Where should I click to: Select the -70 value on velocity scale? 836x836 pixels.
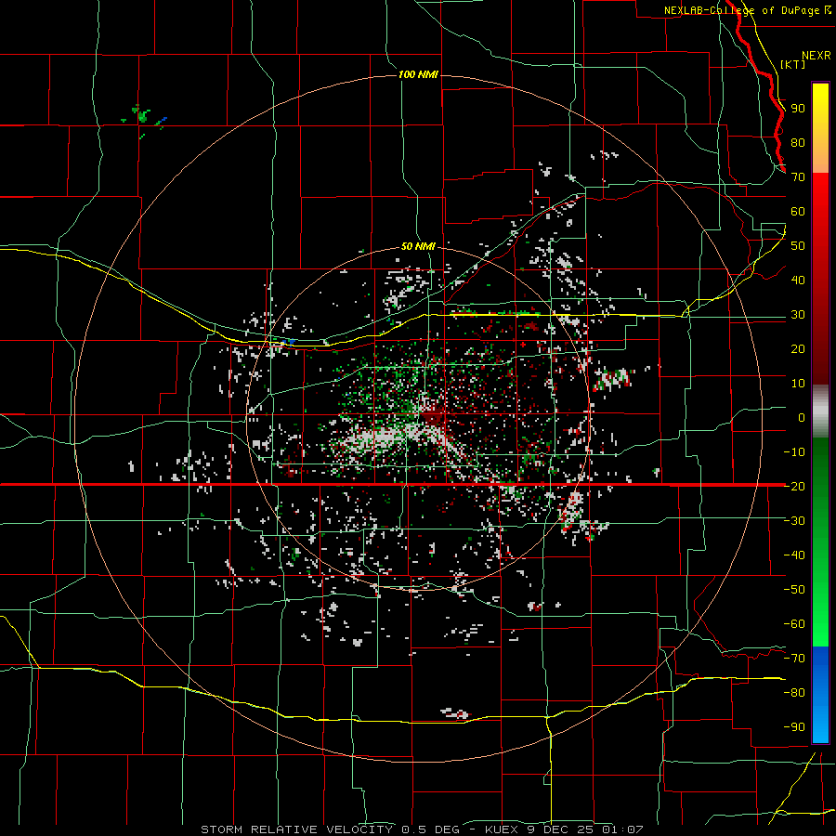click(x=794, y=659)
